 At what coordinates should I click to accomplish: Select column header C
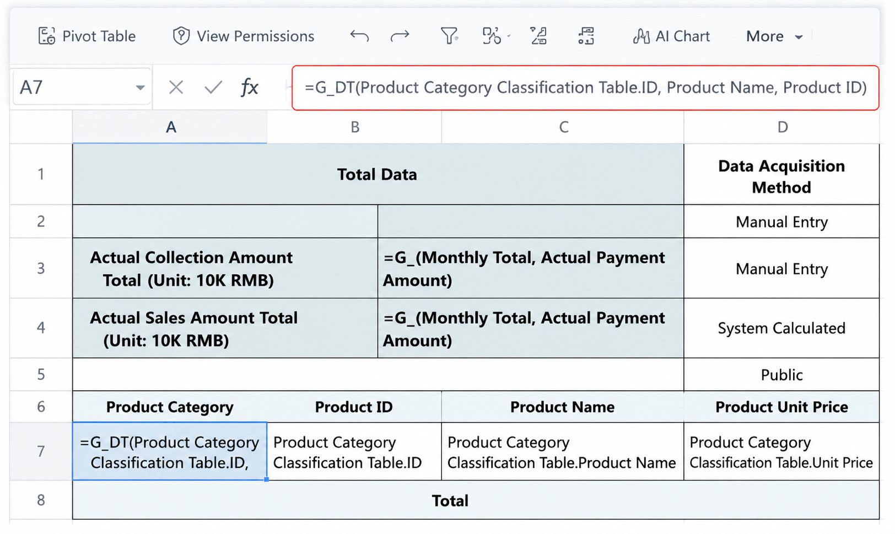[x=563, y=127]
